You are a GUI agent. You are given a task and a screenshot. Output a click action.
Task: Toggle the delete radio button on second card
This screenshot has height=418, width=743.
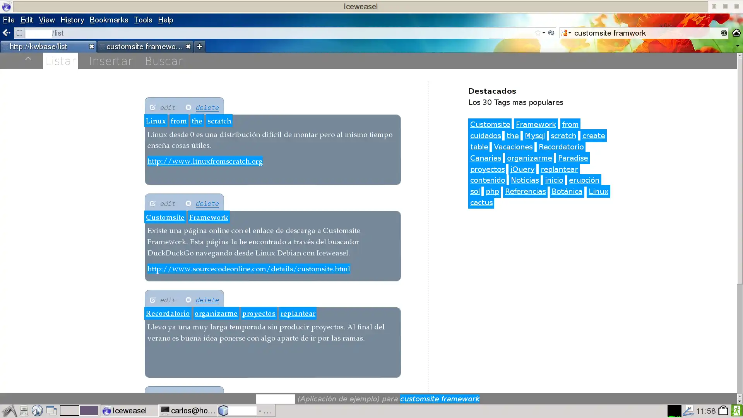pyautogui.click(x=188, y=203)
